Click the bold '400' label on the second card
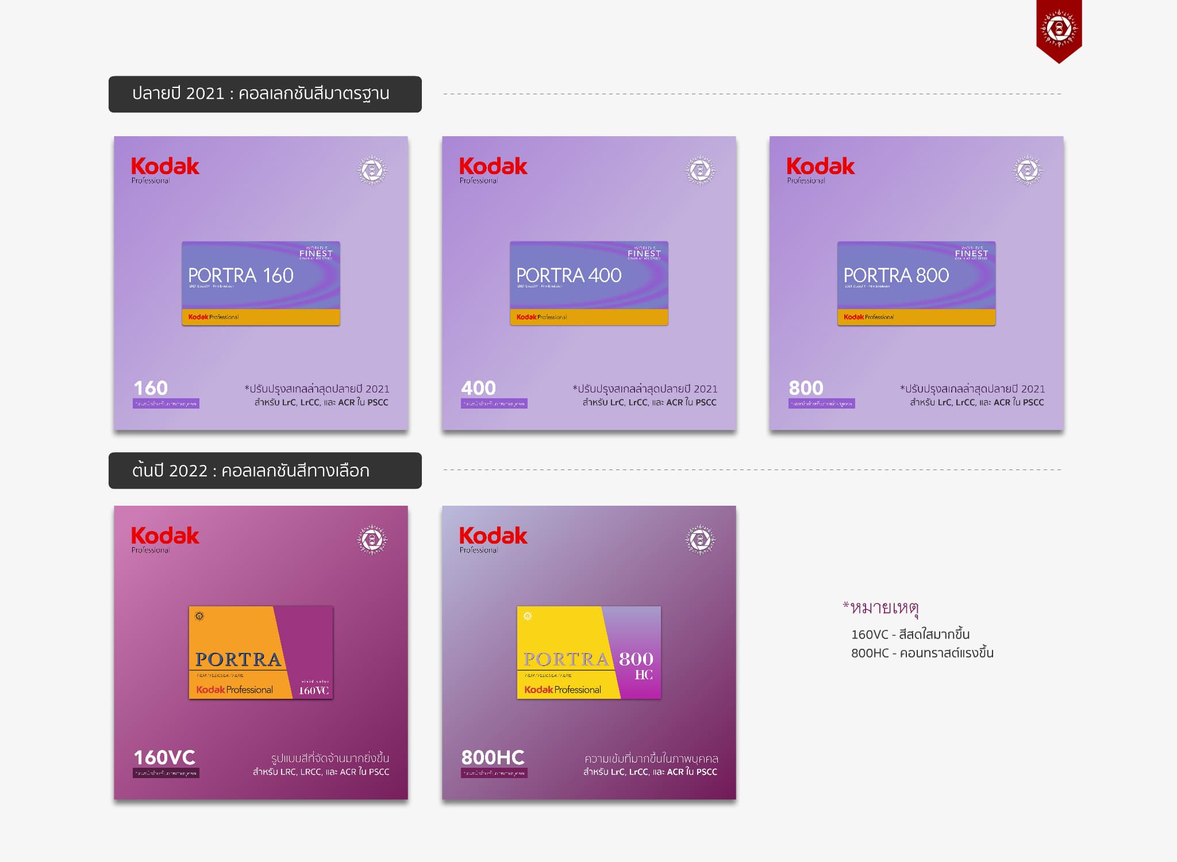Image resolution: width=1177 pixels, height=862 pixels. click(478, 388)
